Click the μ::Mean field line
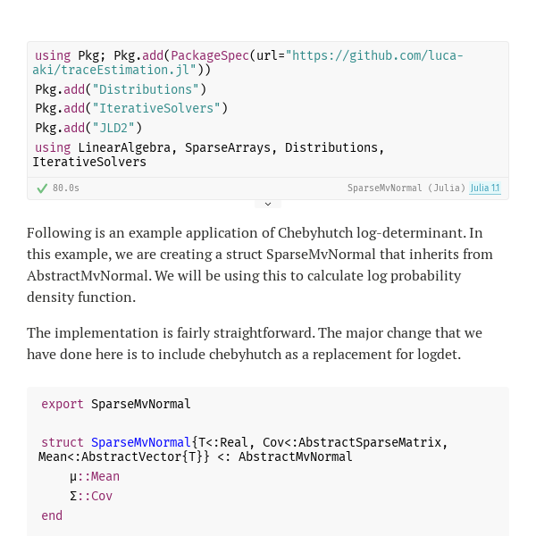 coord(95,476)
